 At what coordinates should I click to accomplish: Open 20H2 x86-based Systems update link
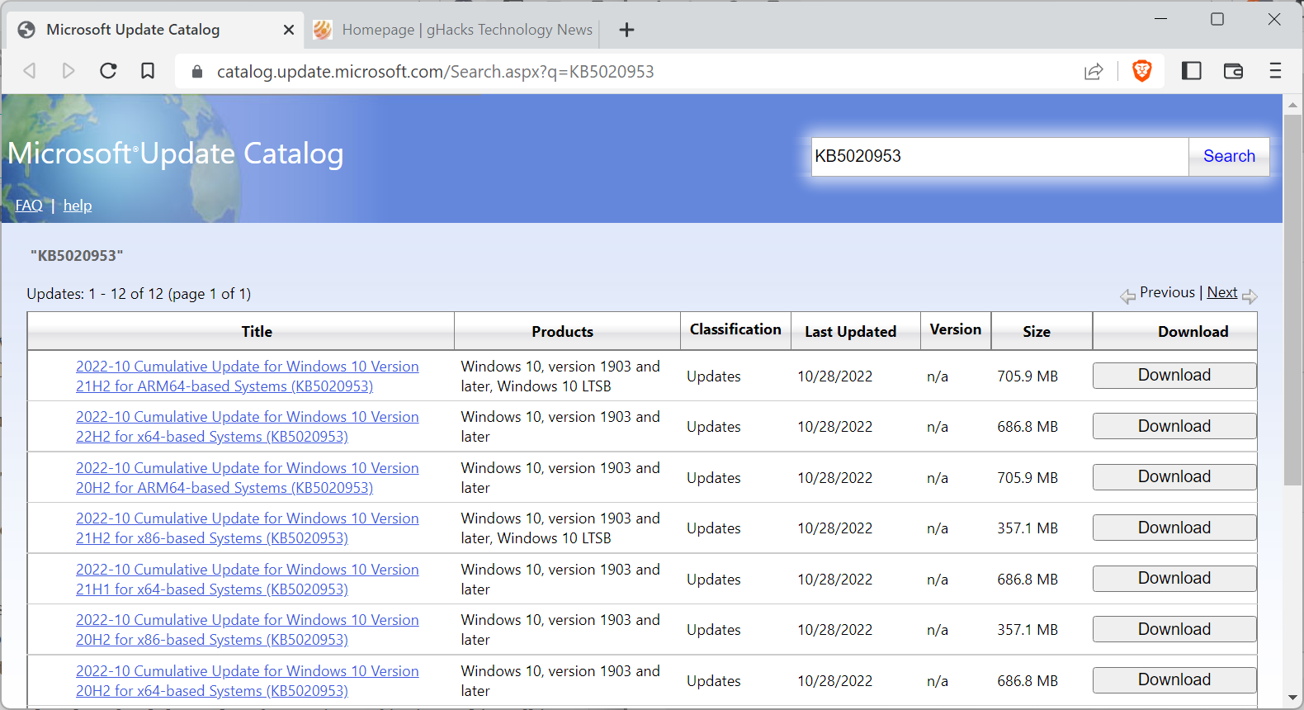[x=248, y=630]
